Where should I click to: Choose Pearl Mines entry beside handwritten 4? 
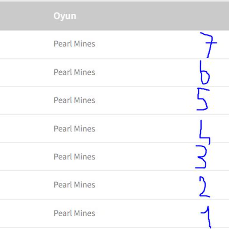click(x=74, y=129)
